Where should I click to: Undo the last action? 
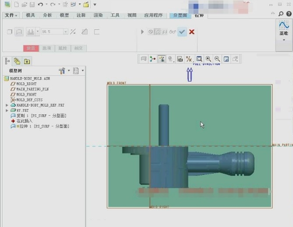(40, 4)
